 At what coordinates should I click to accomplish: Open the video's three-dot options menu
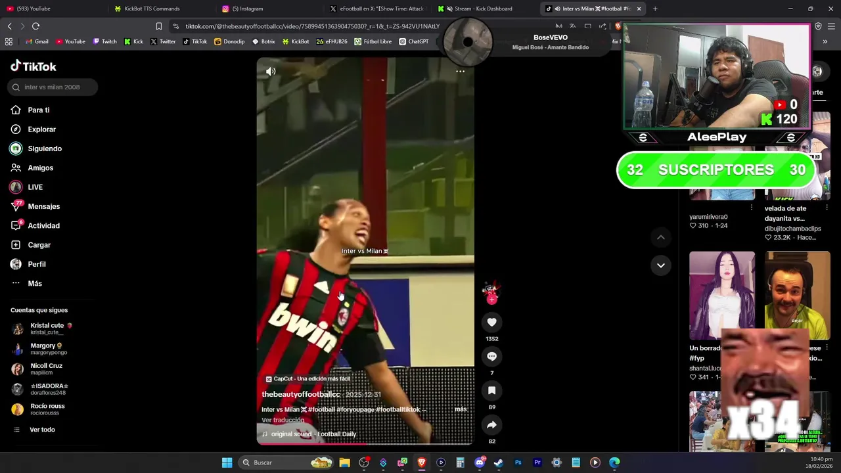(x=460, y=71)
